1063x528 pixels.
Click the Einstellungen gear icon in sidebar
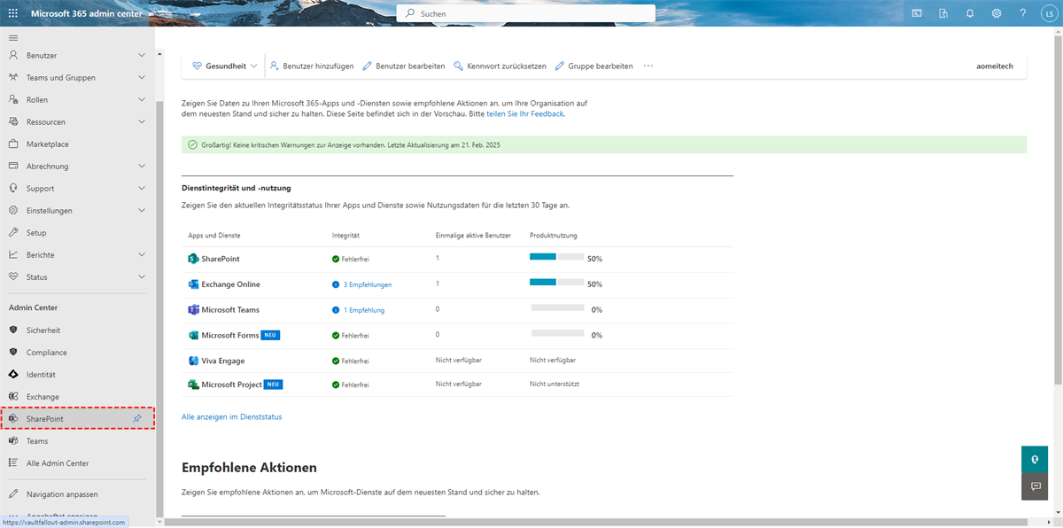13,211
